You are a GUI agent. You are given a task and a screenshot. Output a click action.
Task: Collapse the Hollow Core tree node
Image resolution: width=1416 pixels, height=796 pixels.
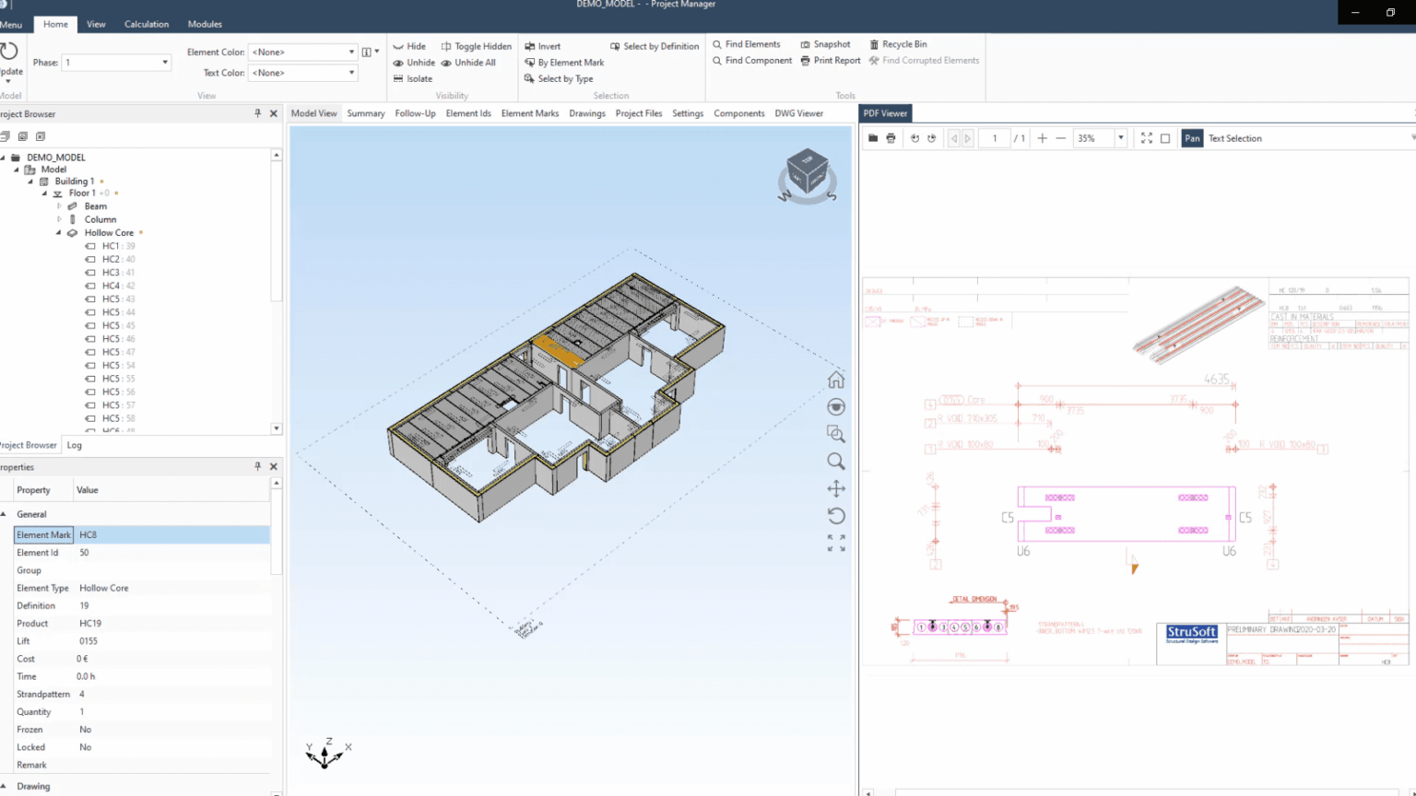pyautogui.click(x=59, y=232)
